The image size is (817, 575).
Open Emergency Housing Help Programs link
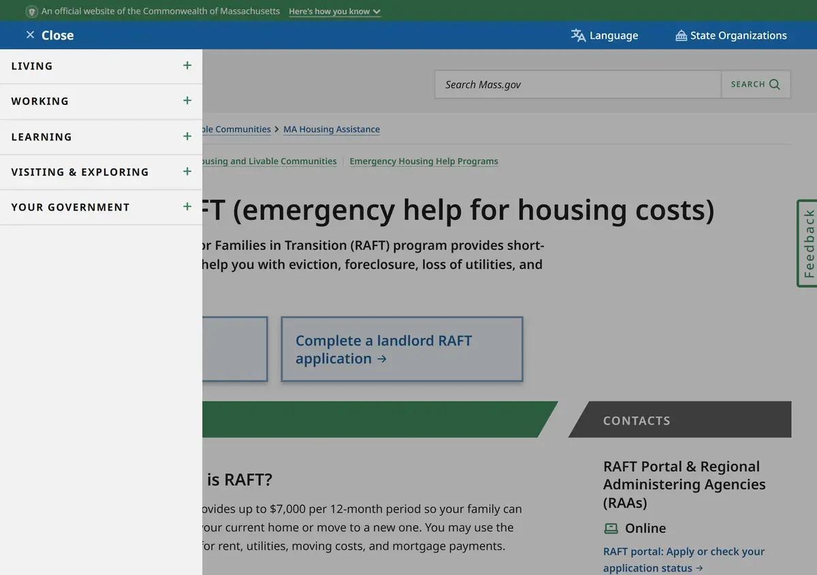coord(423,161)
